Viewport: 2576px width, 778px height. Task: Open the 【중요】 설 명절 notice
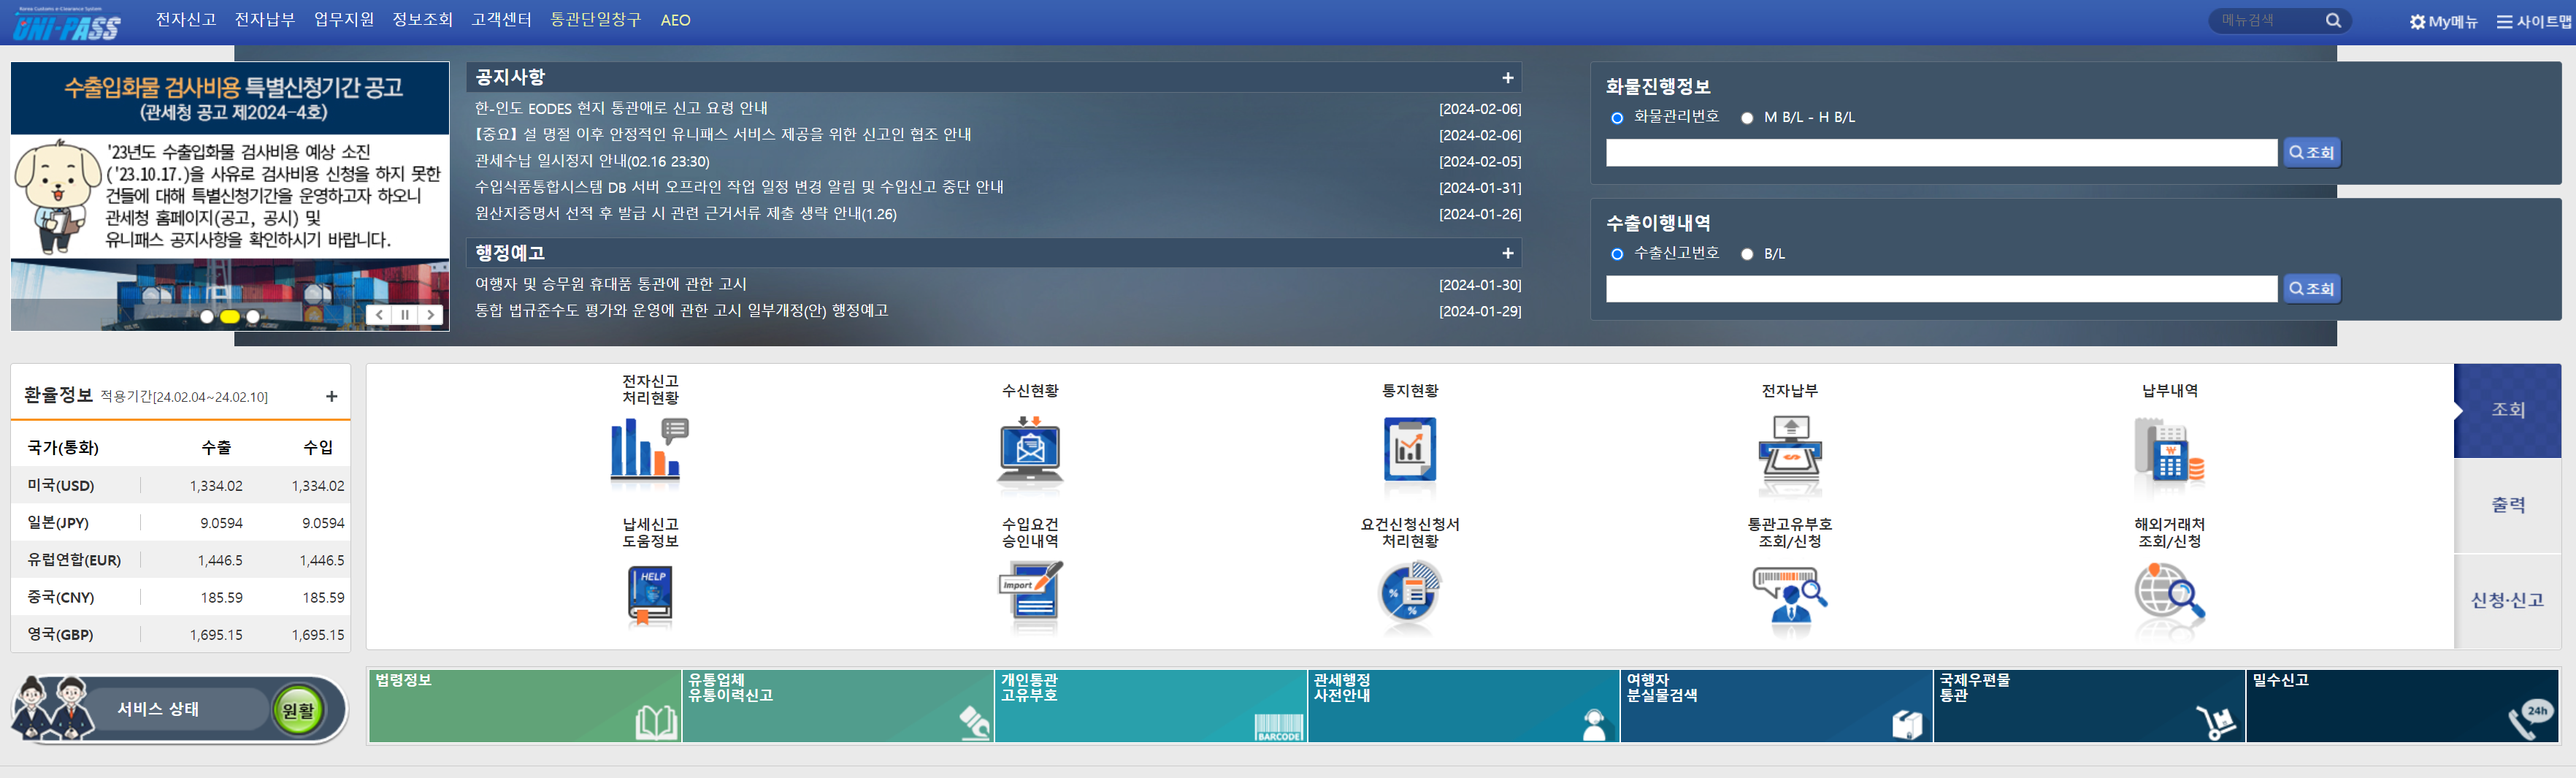click(x=723, y=135)
